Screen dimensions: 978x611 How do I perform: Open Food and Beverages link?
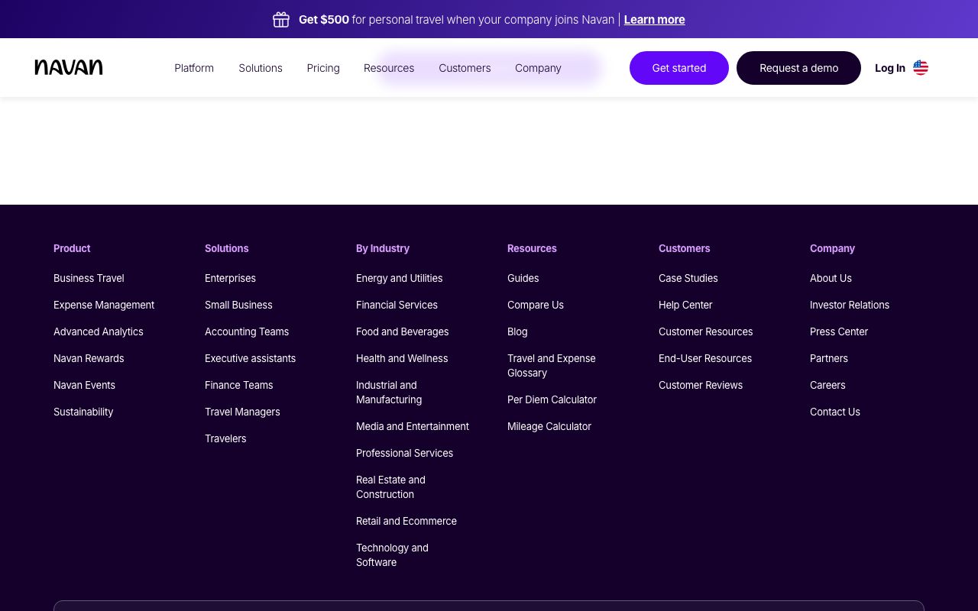click(x=402, y=332)
